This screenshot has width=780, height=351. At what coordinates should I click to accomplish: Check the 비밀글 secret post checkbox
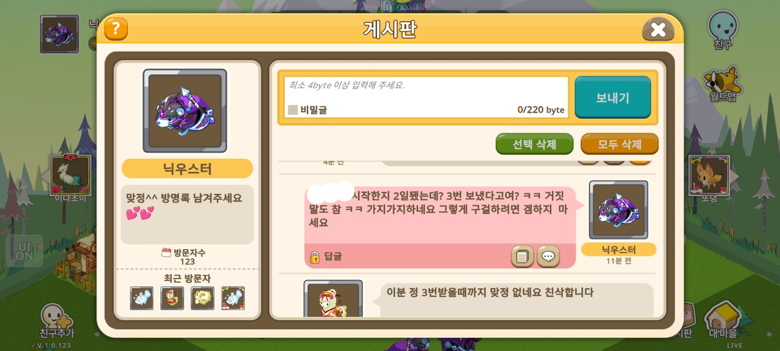tap(293, 110)
